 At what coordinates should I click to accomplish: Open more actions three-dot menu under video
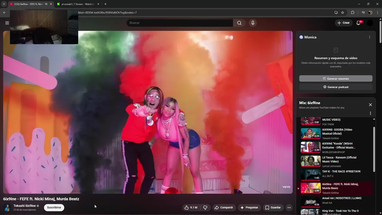tap(289, 208)
